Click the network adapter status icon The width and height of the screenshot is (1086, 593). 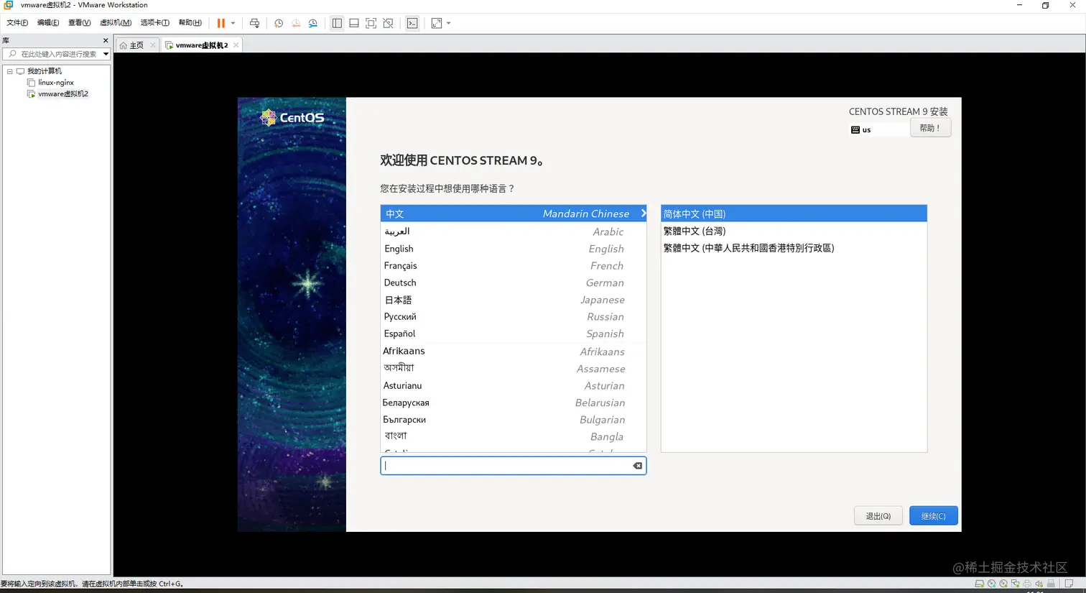coord(1015,584)
